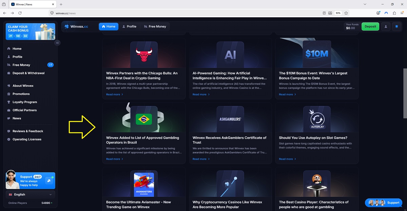
Task: Click the 90% zoom level indicator
Action: 338,13
